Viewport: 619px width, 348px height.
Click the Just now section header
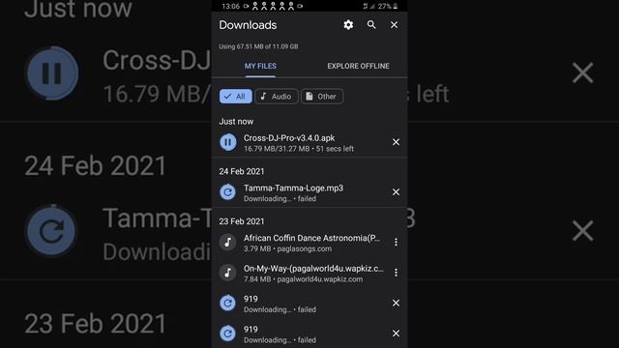236,122
